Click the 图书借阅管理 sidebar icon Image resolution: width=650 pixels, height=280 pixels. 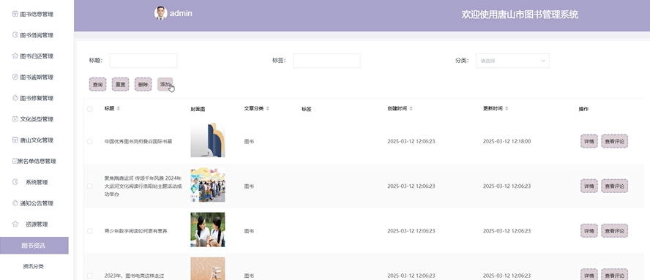coord(15,35)
